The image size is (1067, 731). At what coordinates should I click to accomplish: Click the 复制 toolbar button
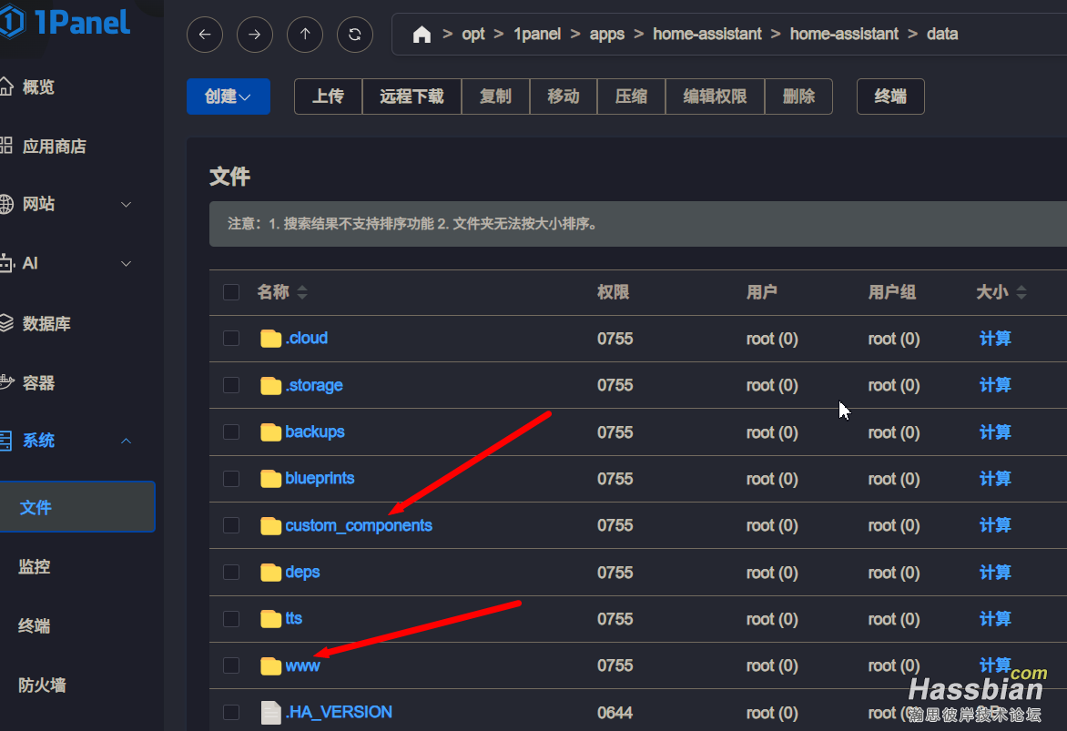coord(495,96)
